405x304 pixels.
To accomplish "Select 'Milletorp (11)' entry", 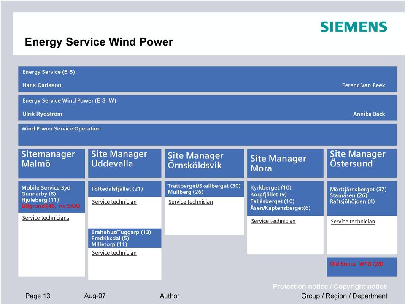I will pyautogui.click(x=109, y=244).
